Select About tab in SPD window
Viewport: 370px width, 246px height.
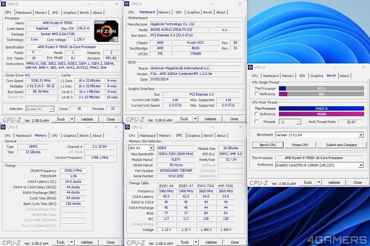point(221,136)
